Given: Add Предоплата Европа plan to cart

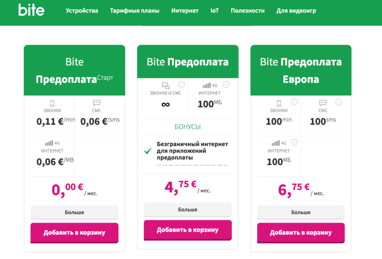Looking at the screenshot, I should 301,232.
